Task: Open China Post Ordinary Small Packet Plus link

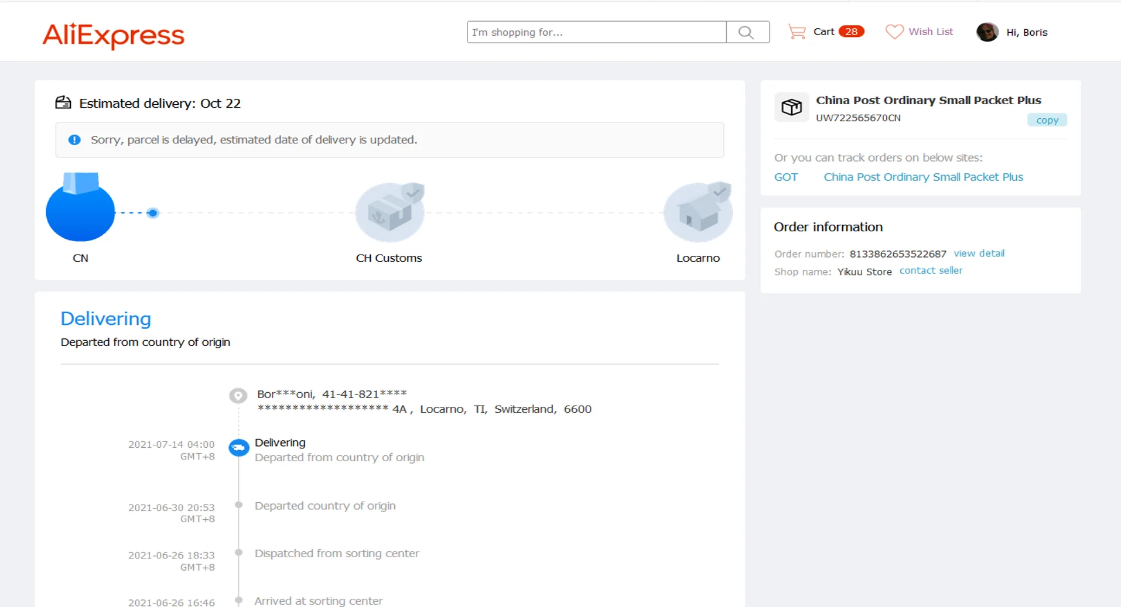Action: [x=923, y=177]
